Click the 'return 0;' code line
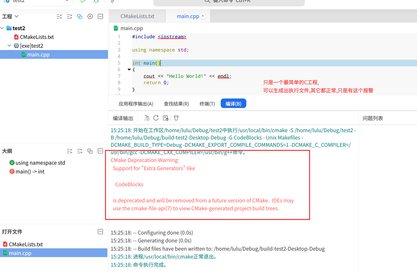Screen dimensions: 417x272 click(x=156, y=83)
